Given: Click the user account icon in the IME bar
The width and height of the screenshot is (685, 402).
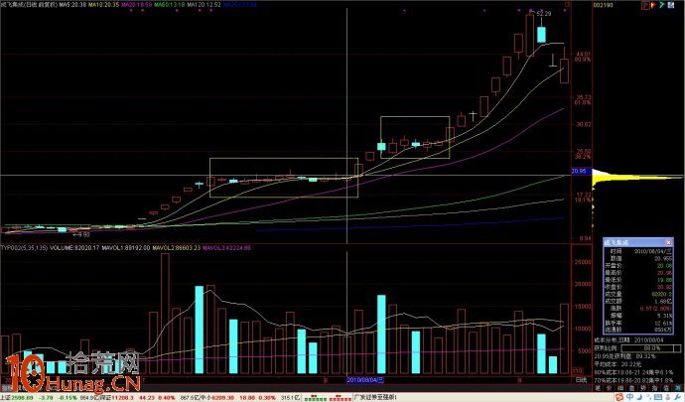Looking at the screenshot, I should 667,397.
